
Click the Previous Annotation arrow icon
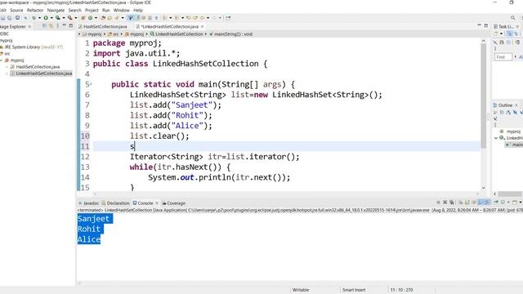177,18
